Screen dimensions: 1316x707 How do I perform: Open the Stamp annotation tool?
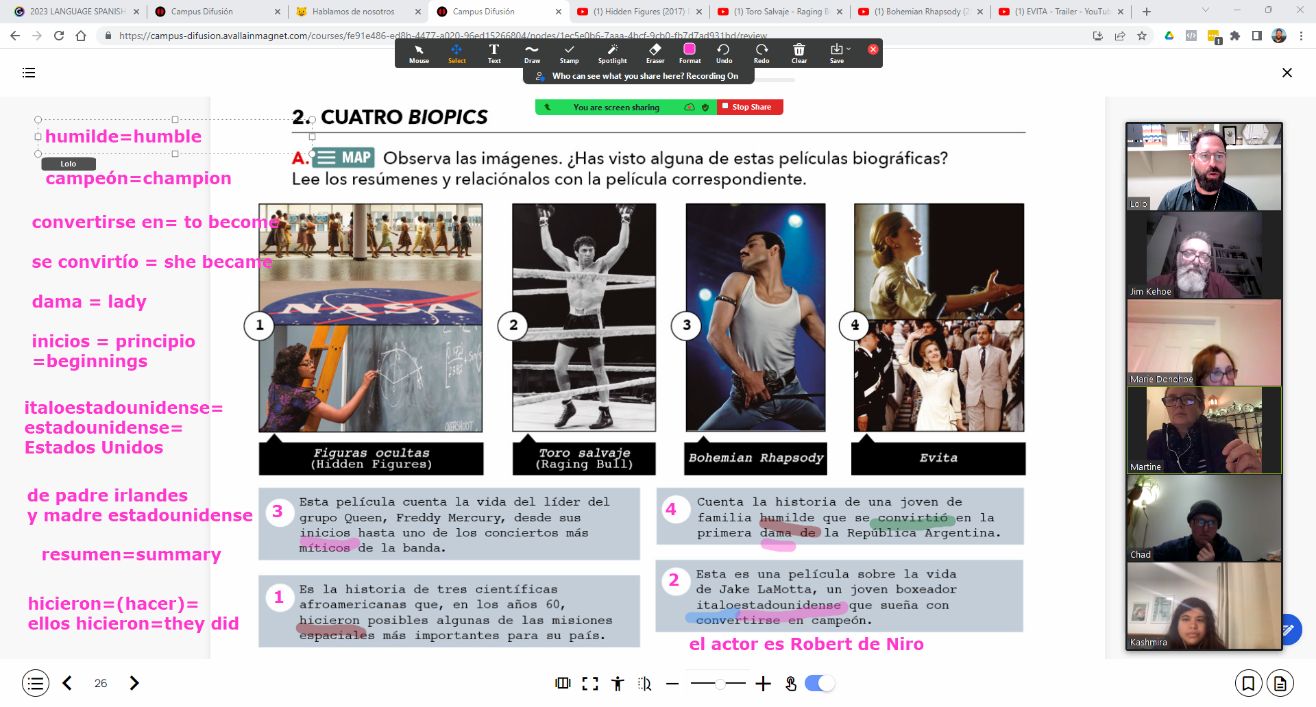pyautogui.click(x=569, y=53)
